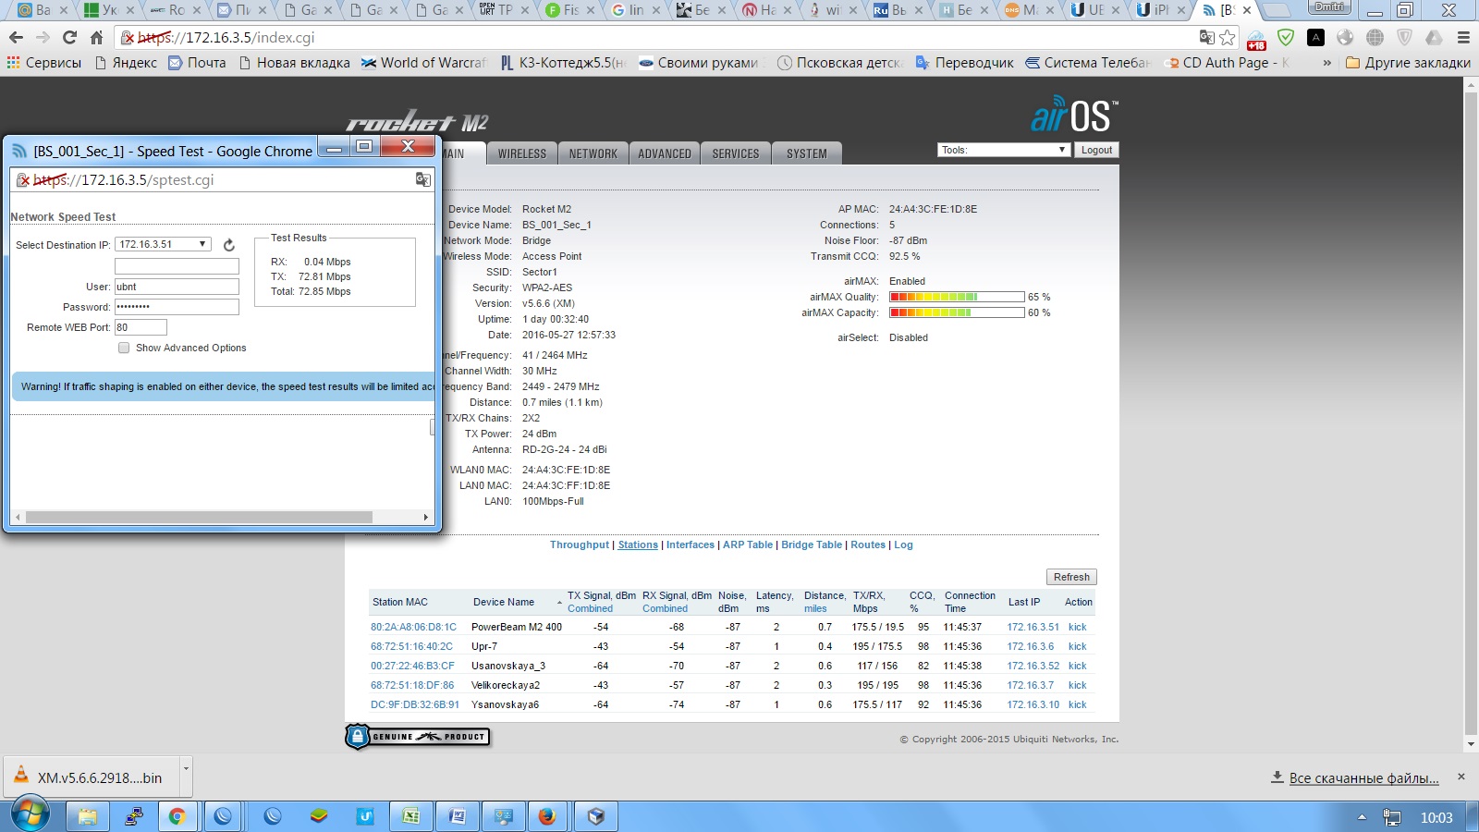Click the custom destination IP text field
1479x832 pixels.
(177, 266)
